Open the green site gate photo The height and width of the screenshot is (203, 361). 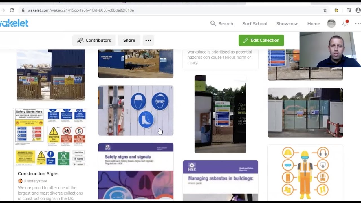305,112
